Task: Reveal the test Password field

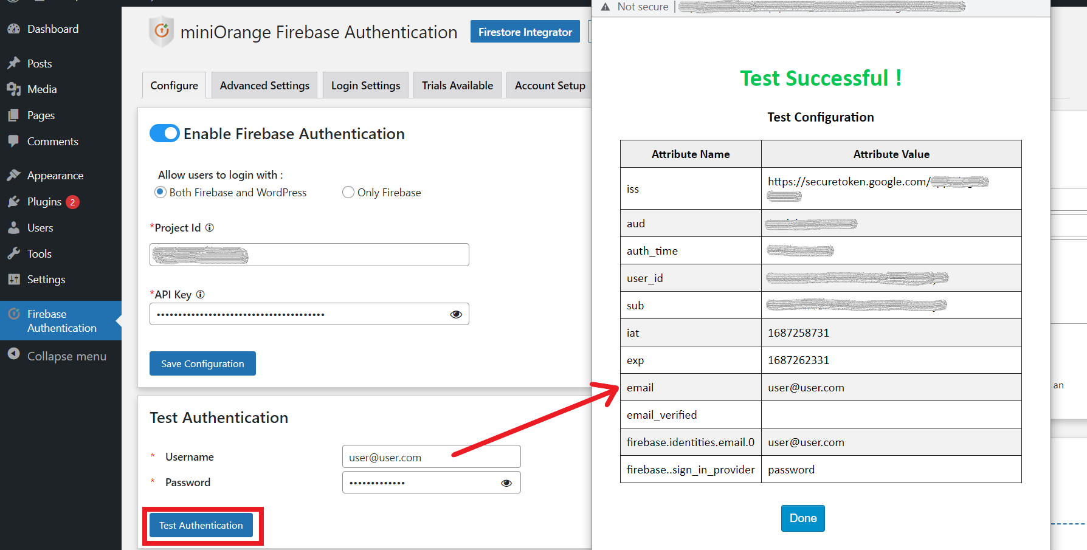Action: coord(506,483)
